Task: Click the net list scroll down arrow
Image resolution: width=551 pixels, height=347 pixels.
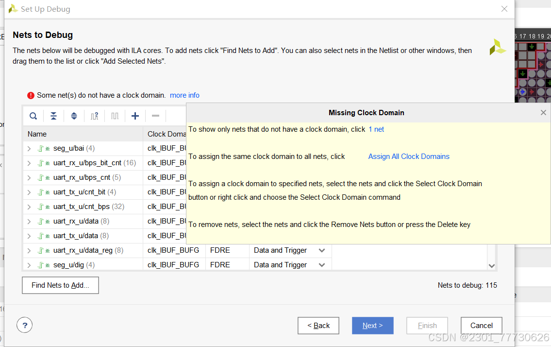Action: click(x=492, y=266)
